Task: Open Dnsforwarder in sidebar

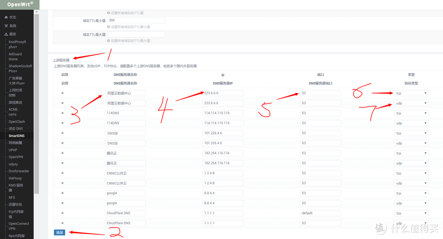Action: [18, 171]
